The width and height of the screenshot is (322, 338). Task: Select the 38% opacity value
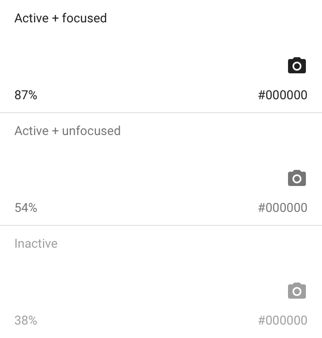(26, 320)
